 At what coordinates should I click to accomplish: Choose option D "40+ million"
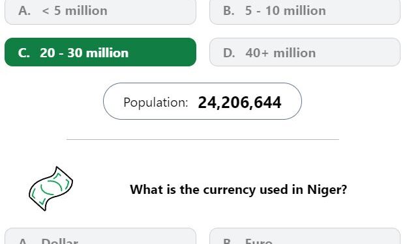click(x=305, y=52)
